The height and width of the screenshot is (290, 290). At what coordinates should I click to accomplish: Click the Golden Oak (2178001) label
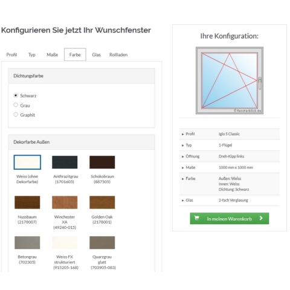[x=102, y=219]
